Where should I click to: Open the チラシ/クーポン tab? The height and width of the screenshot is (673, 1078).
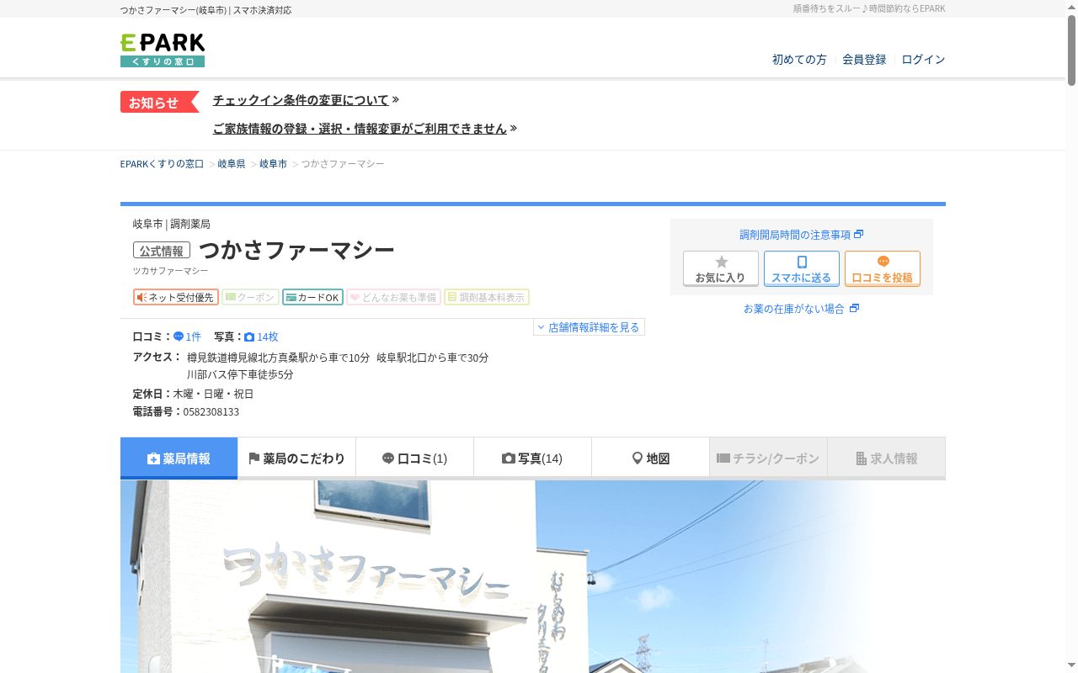pos(768,458)
